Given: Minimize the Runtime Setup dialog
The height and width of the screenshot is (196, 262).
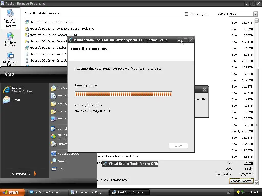Looking at the screenshot, I should [179, 40].
